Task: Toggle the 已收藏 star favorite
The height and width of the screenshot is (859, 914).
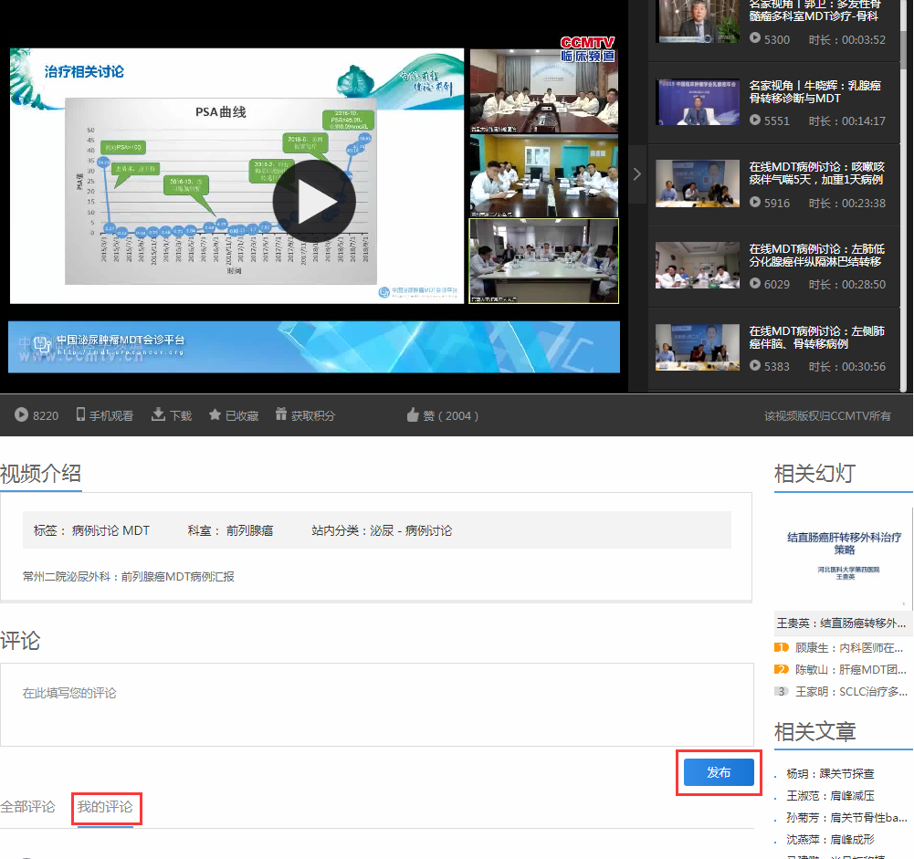Action: coord(215,414)
